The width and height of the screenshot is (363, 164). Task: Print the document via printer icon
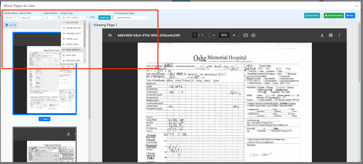(331, 35)
